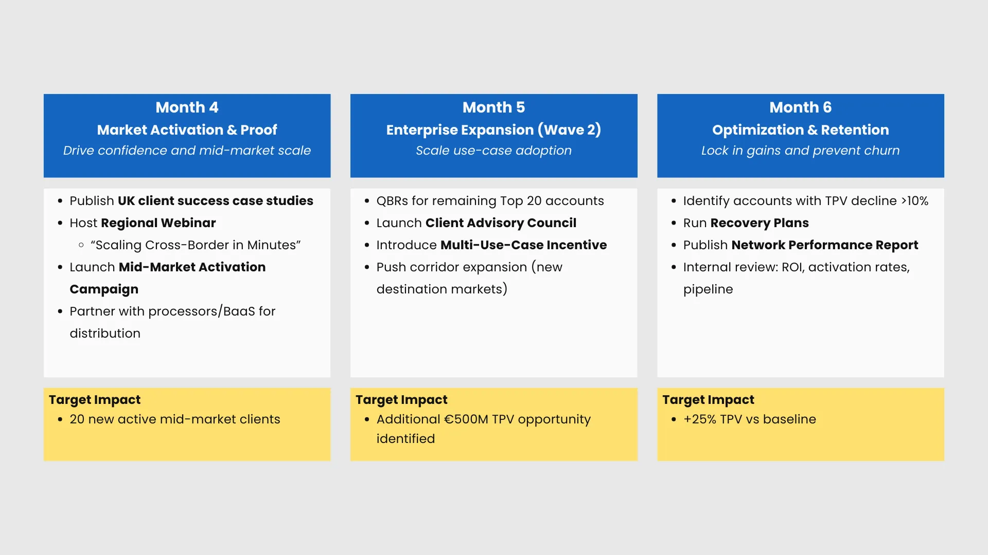Select the 'Optimization & Retention' title
Image resolution: width=988 pixels, height=555 pixels.
coord(800,130)
